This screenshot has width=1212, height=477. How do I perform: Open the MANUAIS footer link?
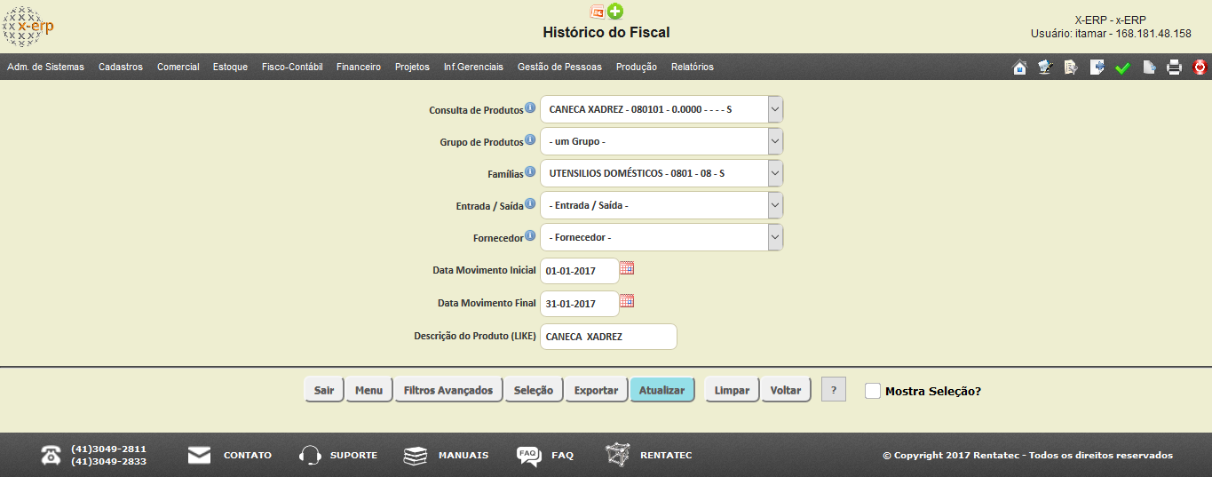463,456
